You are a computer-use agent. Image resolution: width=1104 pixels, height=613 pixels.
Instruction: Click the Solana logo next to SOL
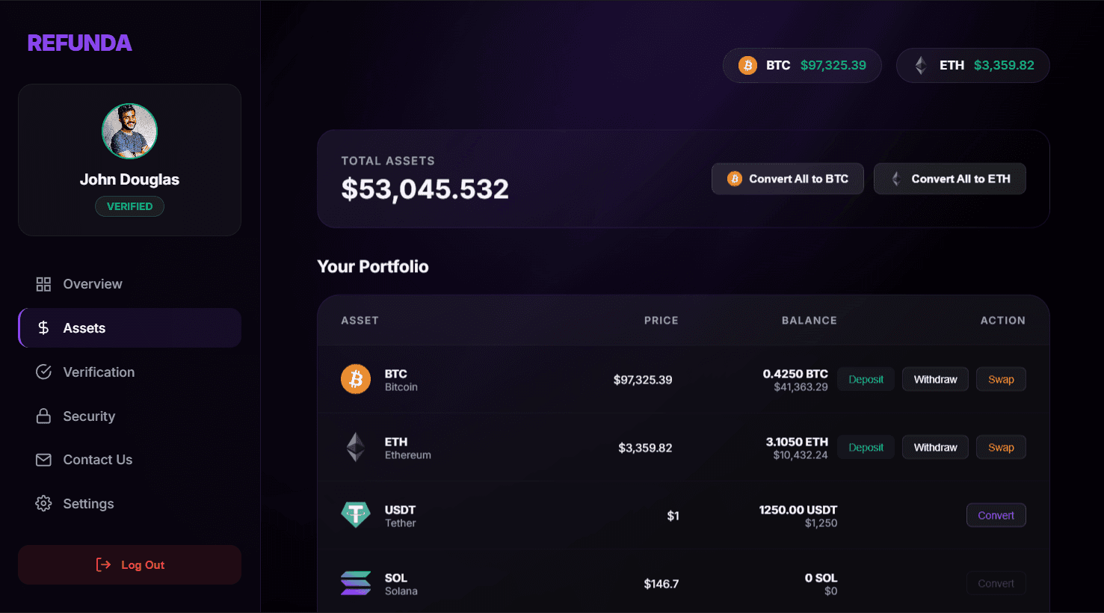(356, 582)
